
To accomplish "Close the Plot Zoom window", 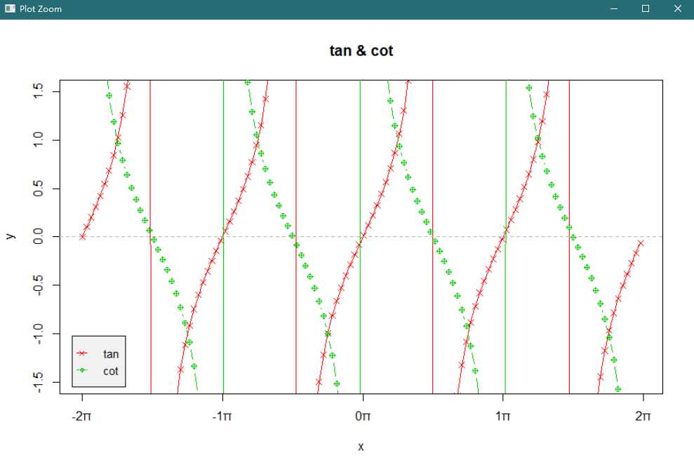I will pyautogui.click(x=678, y=9).
